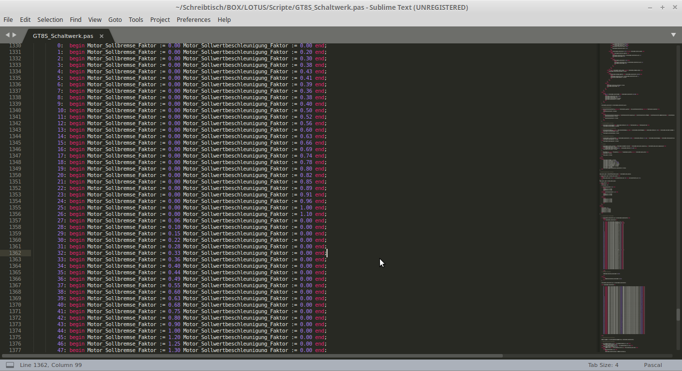Image resolution: width=682 pixels, height=371 pixels.
Task: Maximize the Sublime Text window
Action: pyautogui.click(x=663, y=7)
